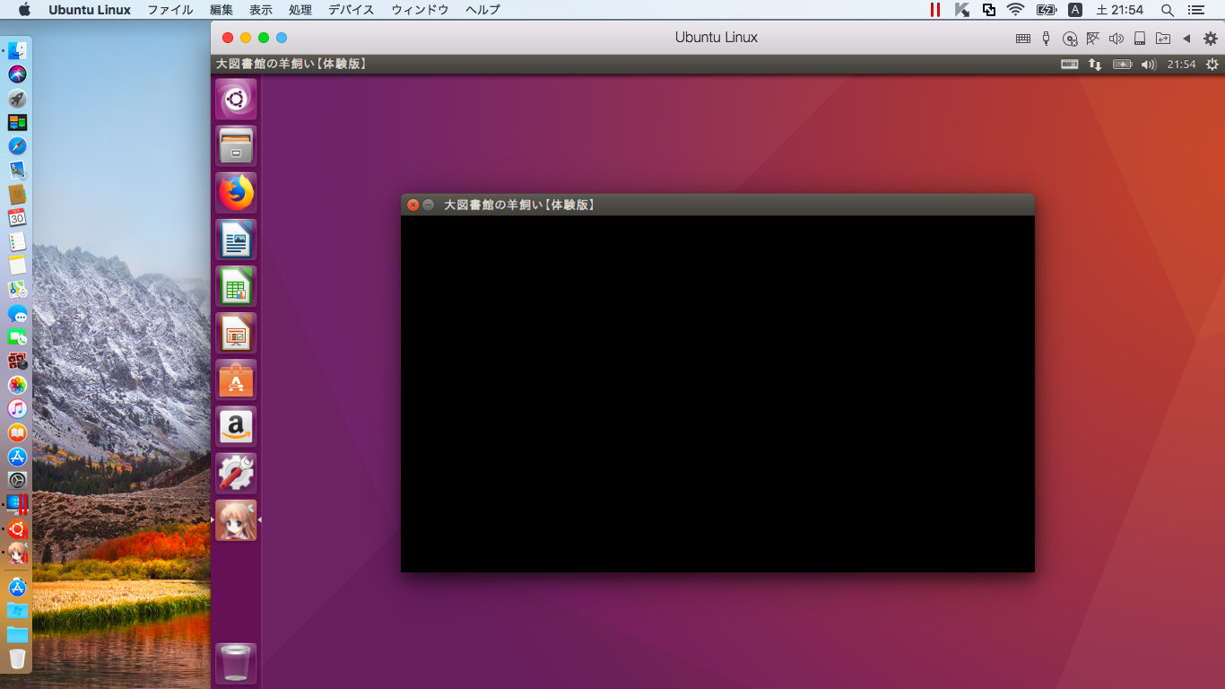
Task: Select the anime game icon in Ubuntu launcher
Action: (236, 520)
